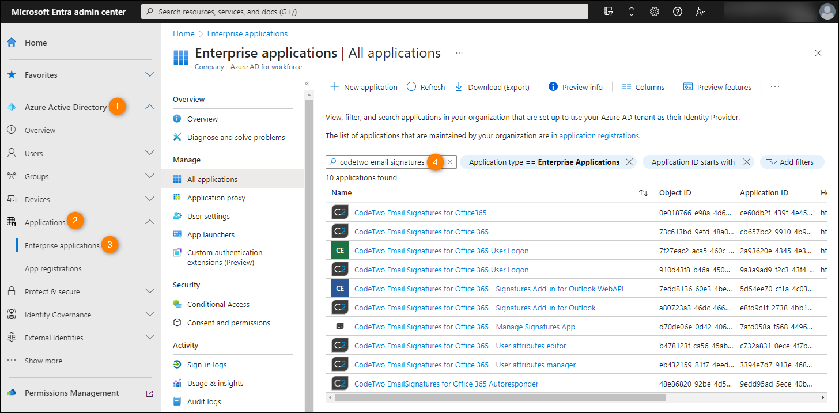Open App launchers menu item
839x413 pixels.
pyautogui.click(x=210, y=234)
